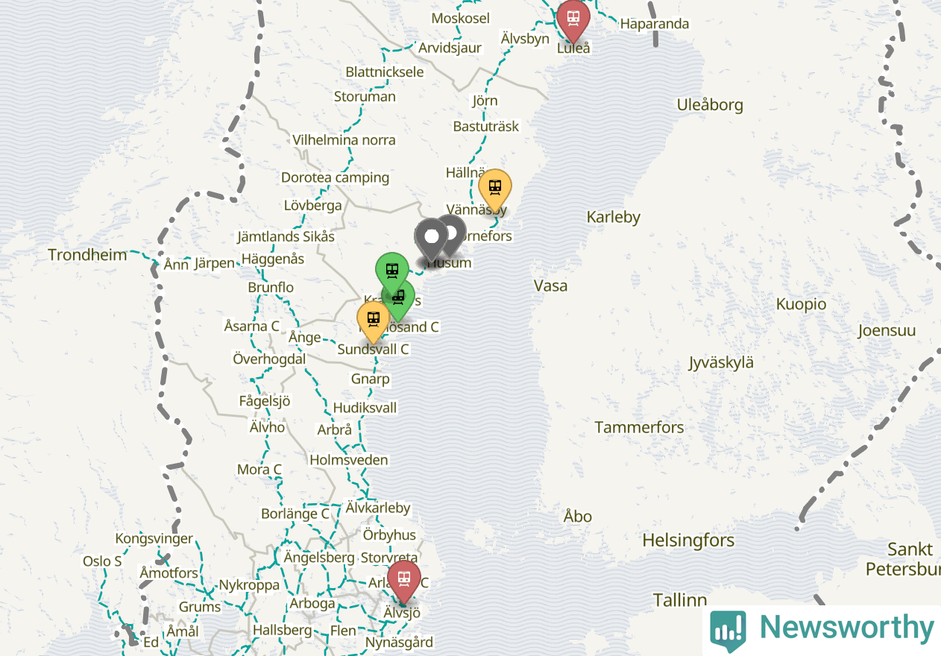Select the Tallinn map label
This screenshot has width=941, height=656.
click(x=680, y=600)
